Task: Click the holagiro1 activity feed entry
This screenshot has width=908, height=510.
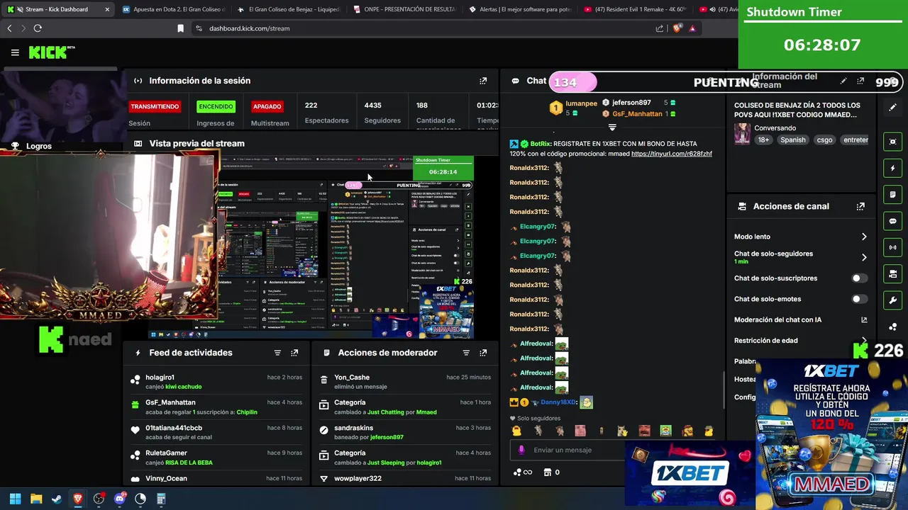Action: click(217, 382)
